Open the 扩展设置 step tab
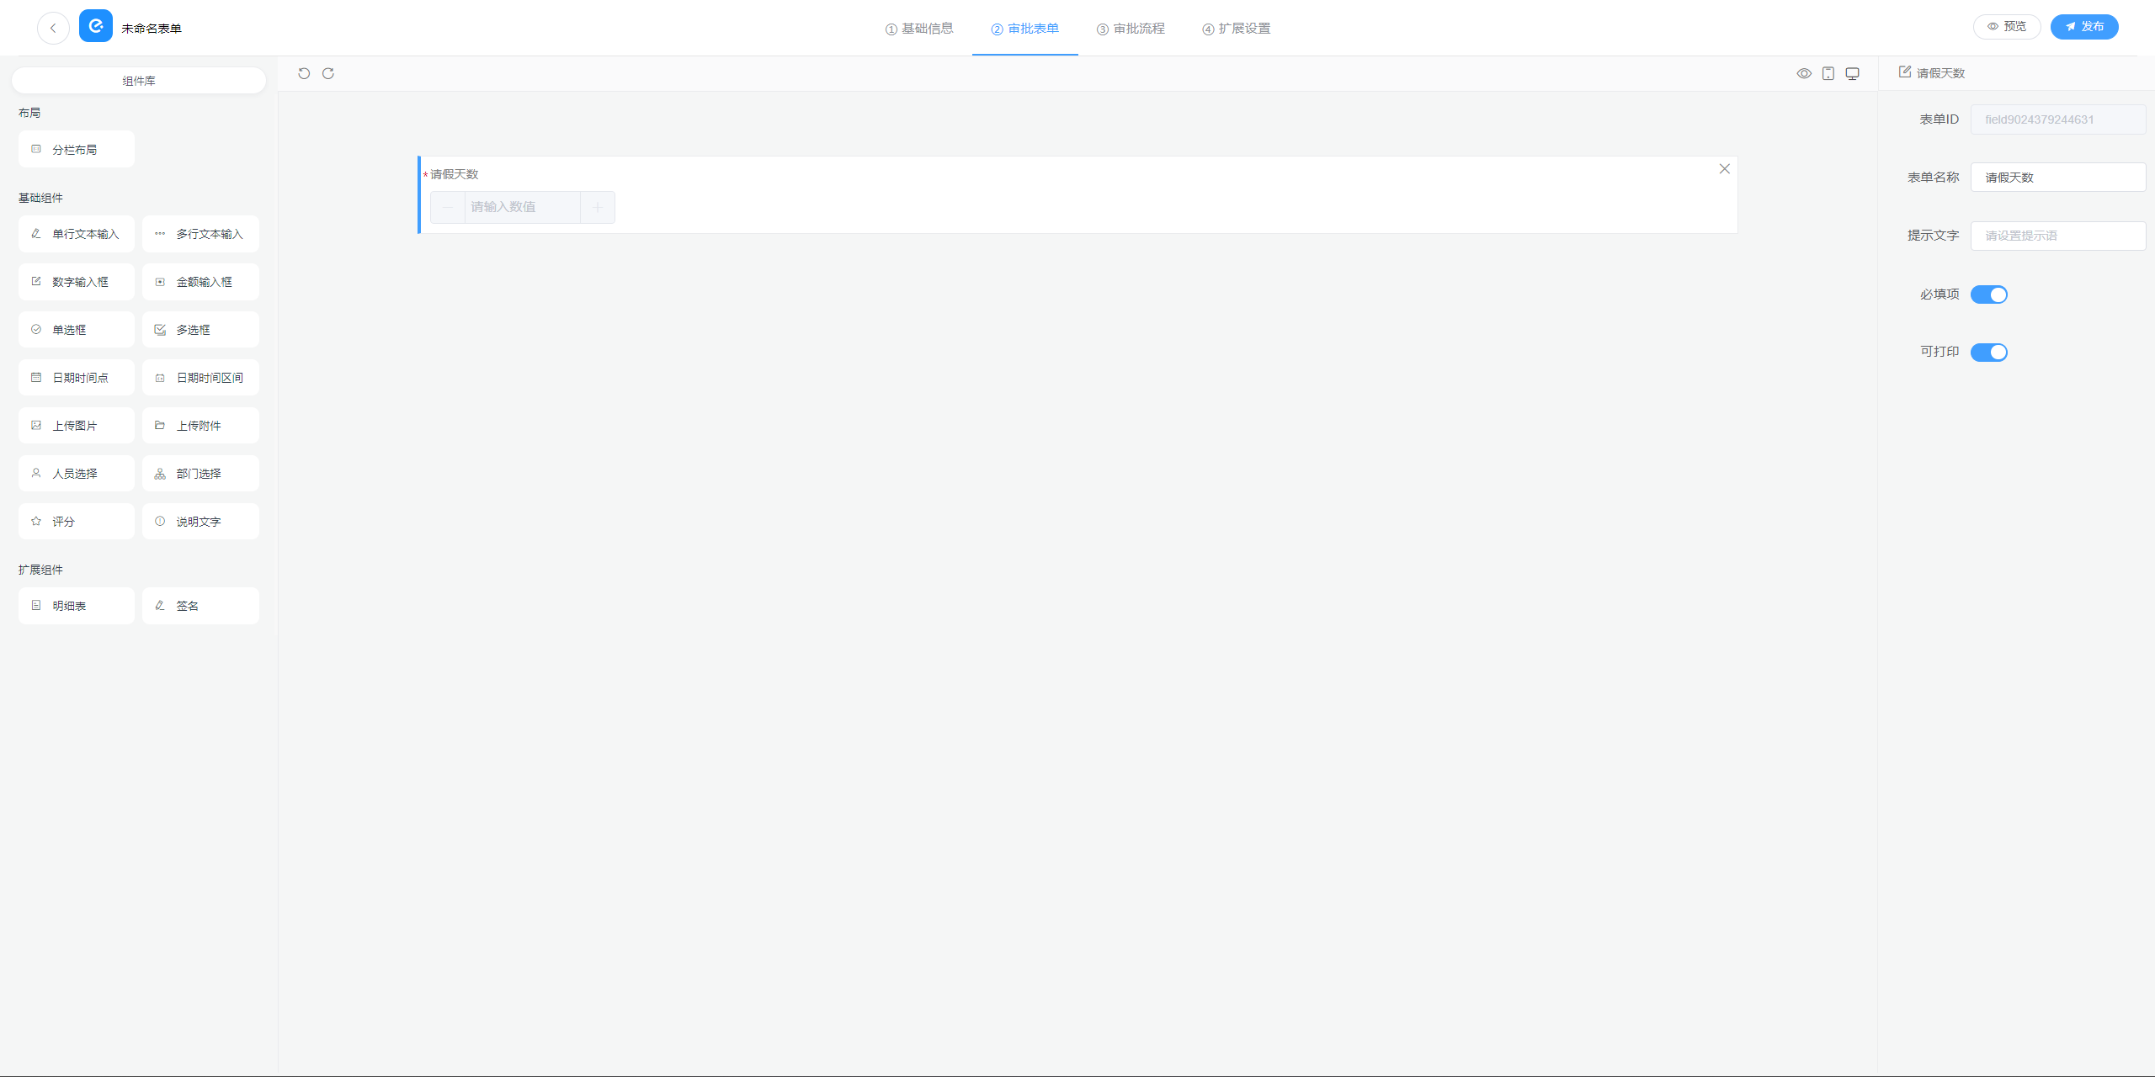2155x1077 pixels. coord(1237,29)
